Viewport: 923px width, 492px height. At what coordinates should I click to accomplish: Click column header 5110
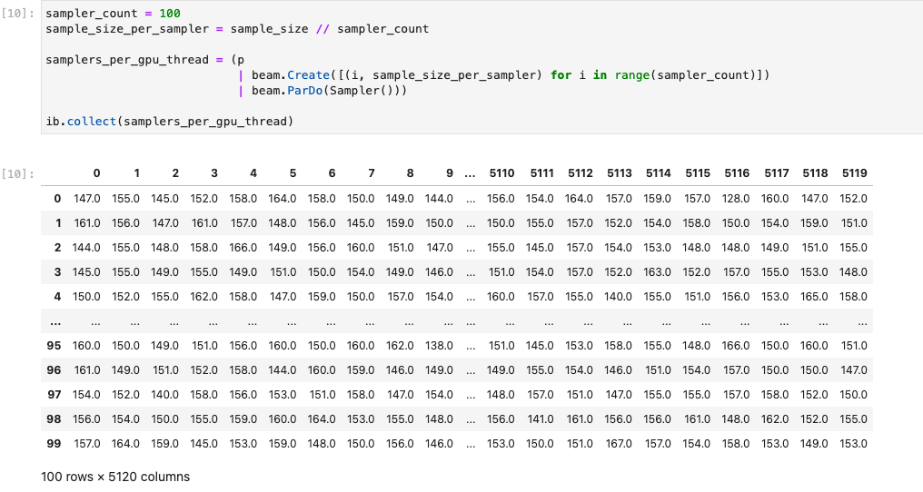click(x=501, y=172)
